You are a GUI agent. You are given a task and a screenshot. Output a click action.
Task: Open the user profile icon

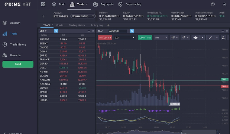[x=224, y=4]
